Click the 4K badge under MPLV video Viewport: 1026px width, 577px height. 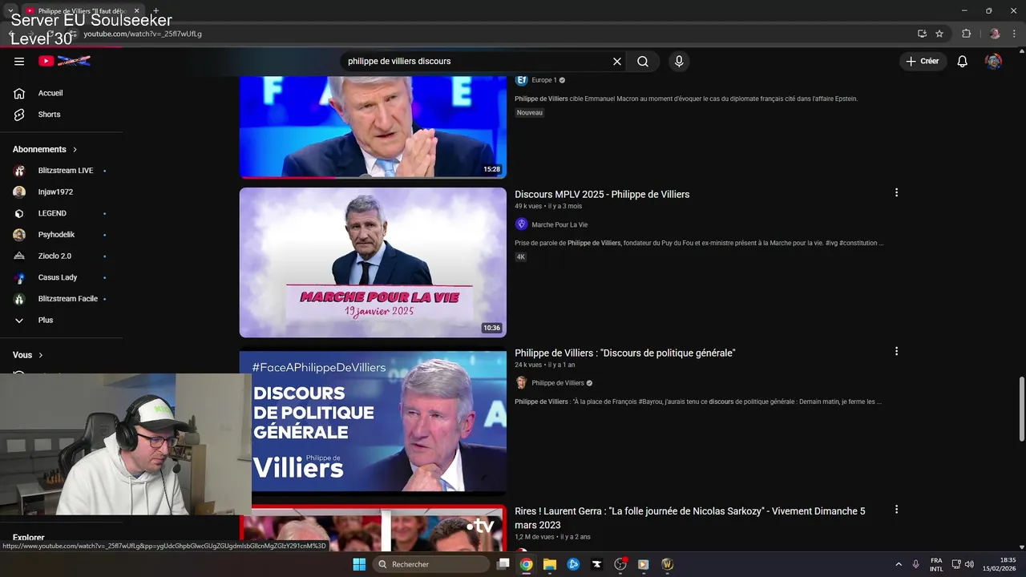tap(520, 257)
